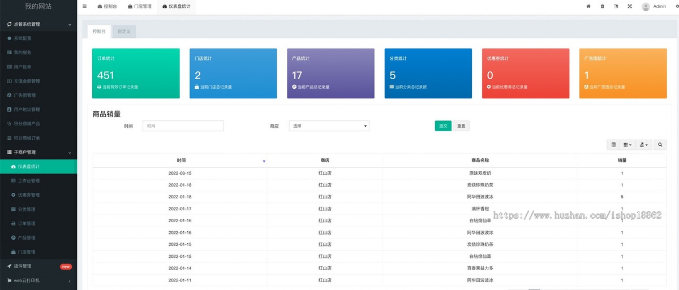This screenshot has height=290, width=679.
Task: Click the 时间 date input field
Action: 183,126
